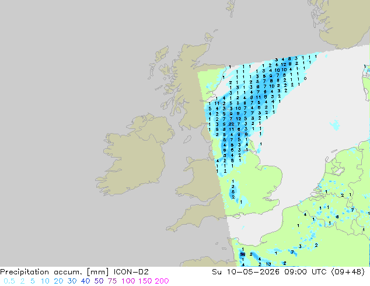Click the 30 mm legend value

tap(72, 281)
